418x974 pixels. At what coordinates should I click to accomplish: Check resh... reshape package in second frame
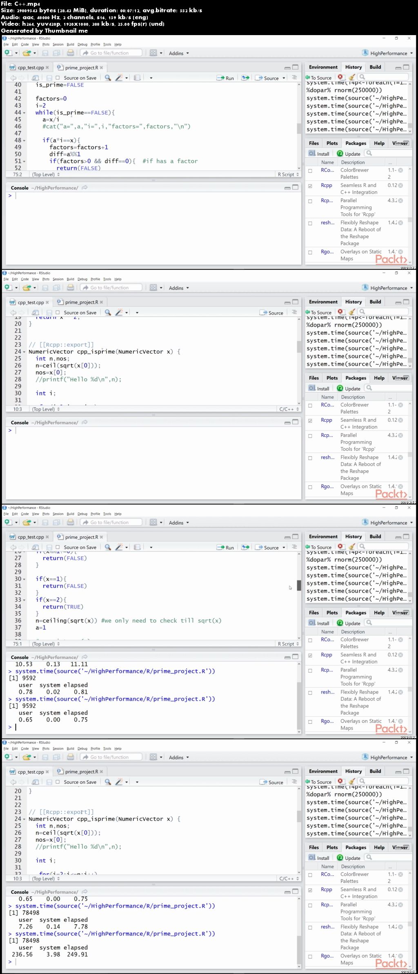310,458
